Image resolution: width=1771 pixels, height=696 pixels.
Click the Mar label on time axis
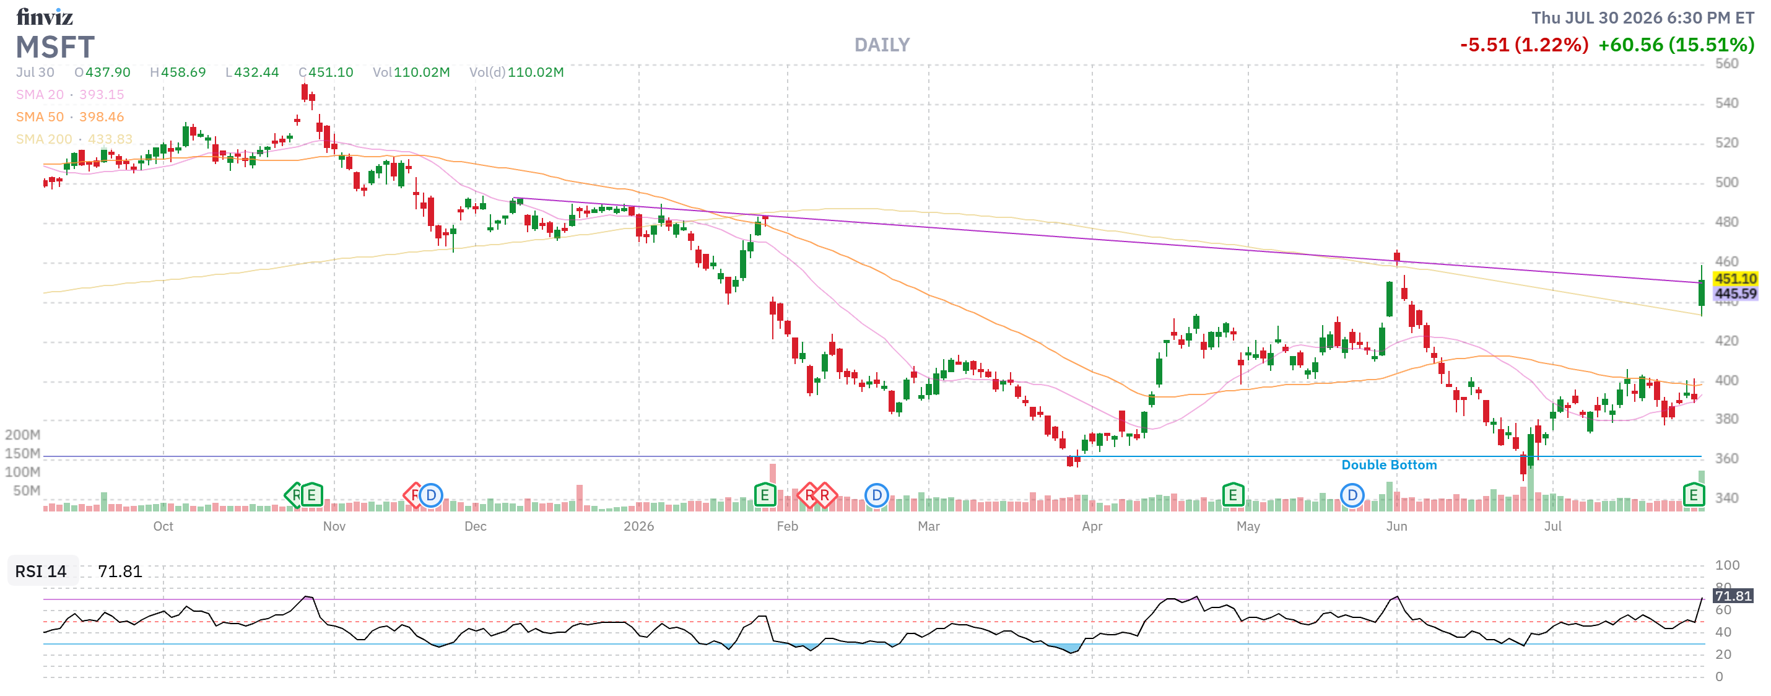click(928, 526)
